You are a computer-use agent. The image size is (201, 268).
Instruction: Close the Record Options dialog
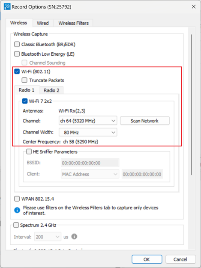click(194, 7)
